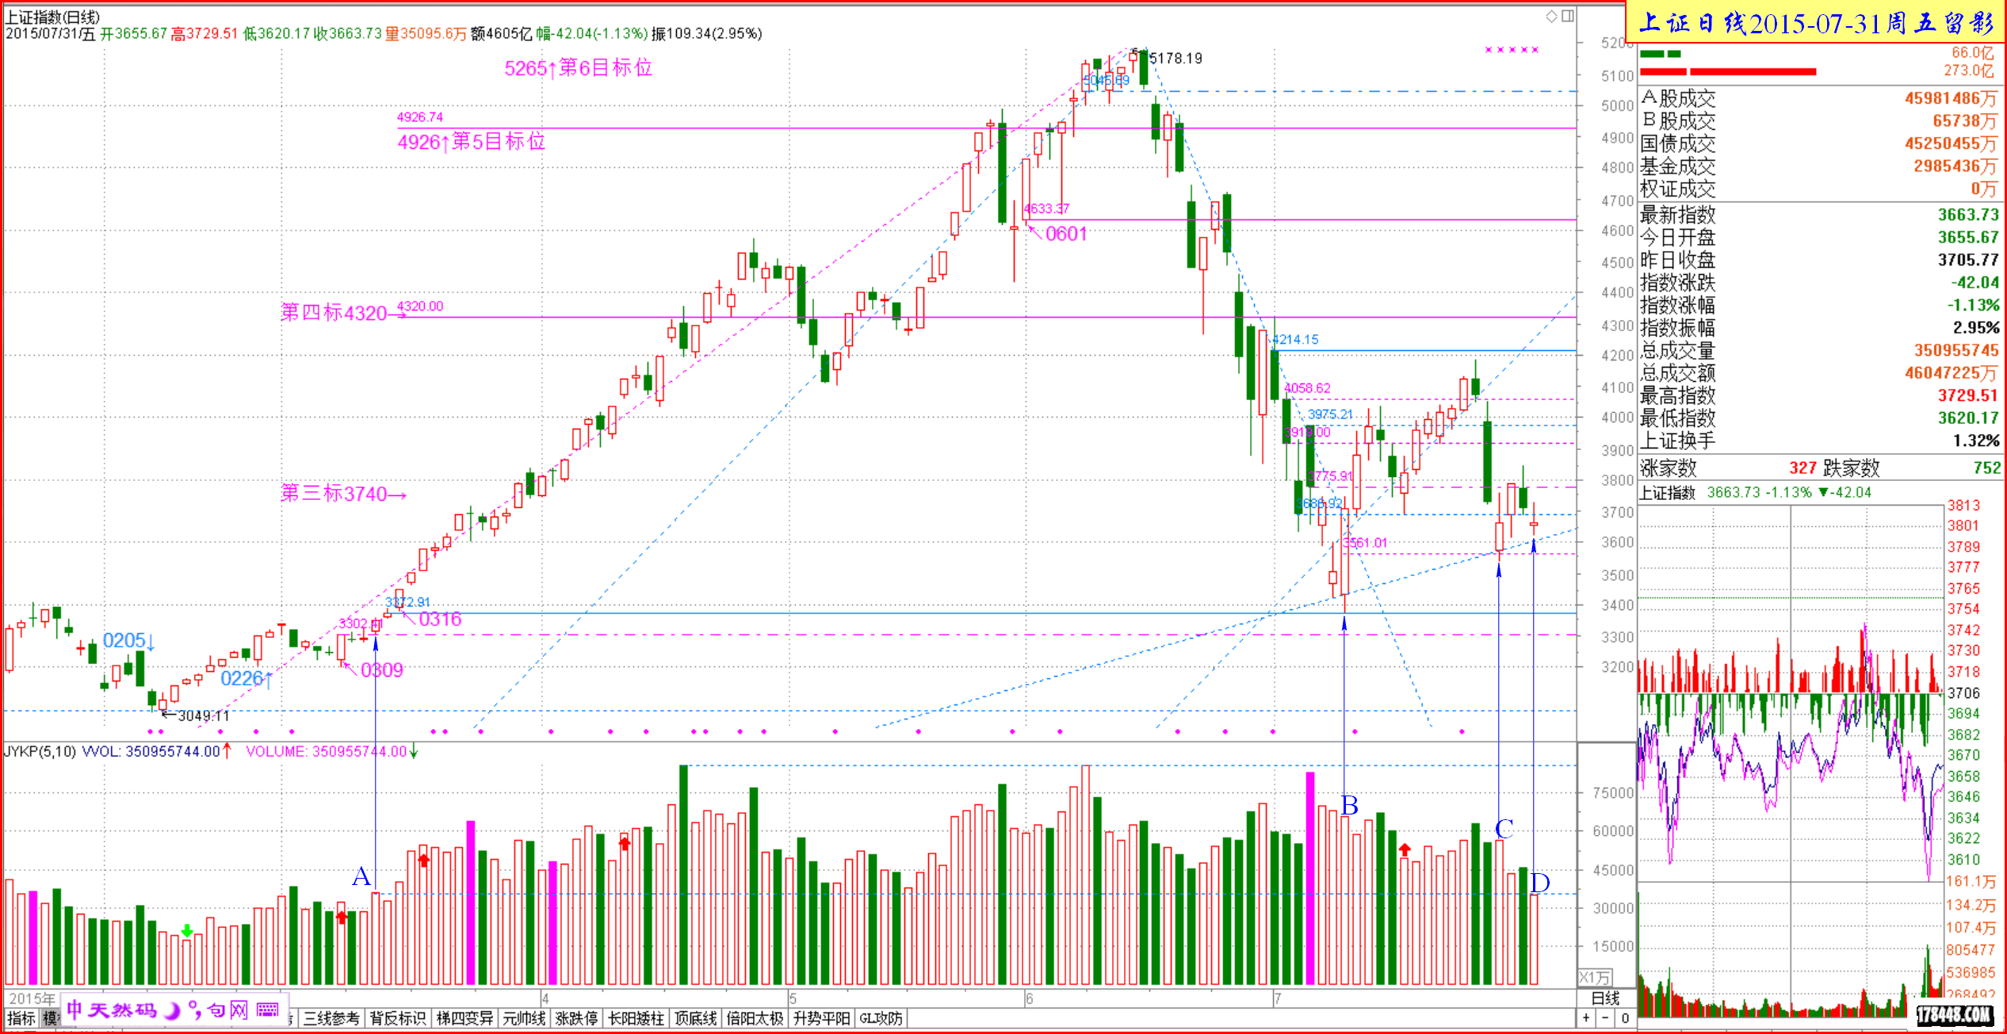2007x1034 pixels.
Task: Open the 日线 period selector
Action: [1605, 998]
